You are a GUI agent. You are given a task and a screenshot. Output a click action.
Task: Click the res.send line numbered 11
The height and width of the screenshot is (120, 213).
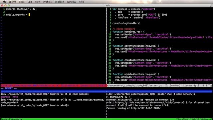[164, 37]
